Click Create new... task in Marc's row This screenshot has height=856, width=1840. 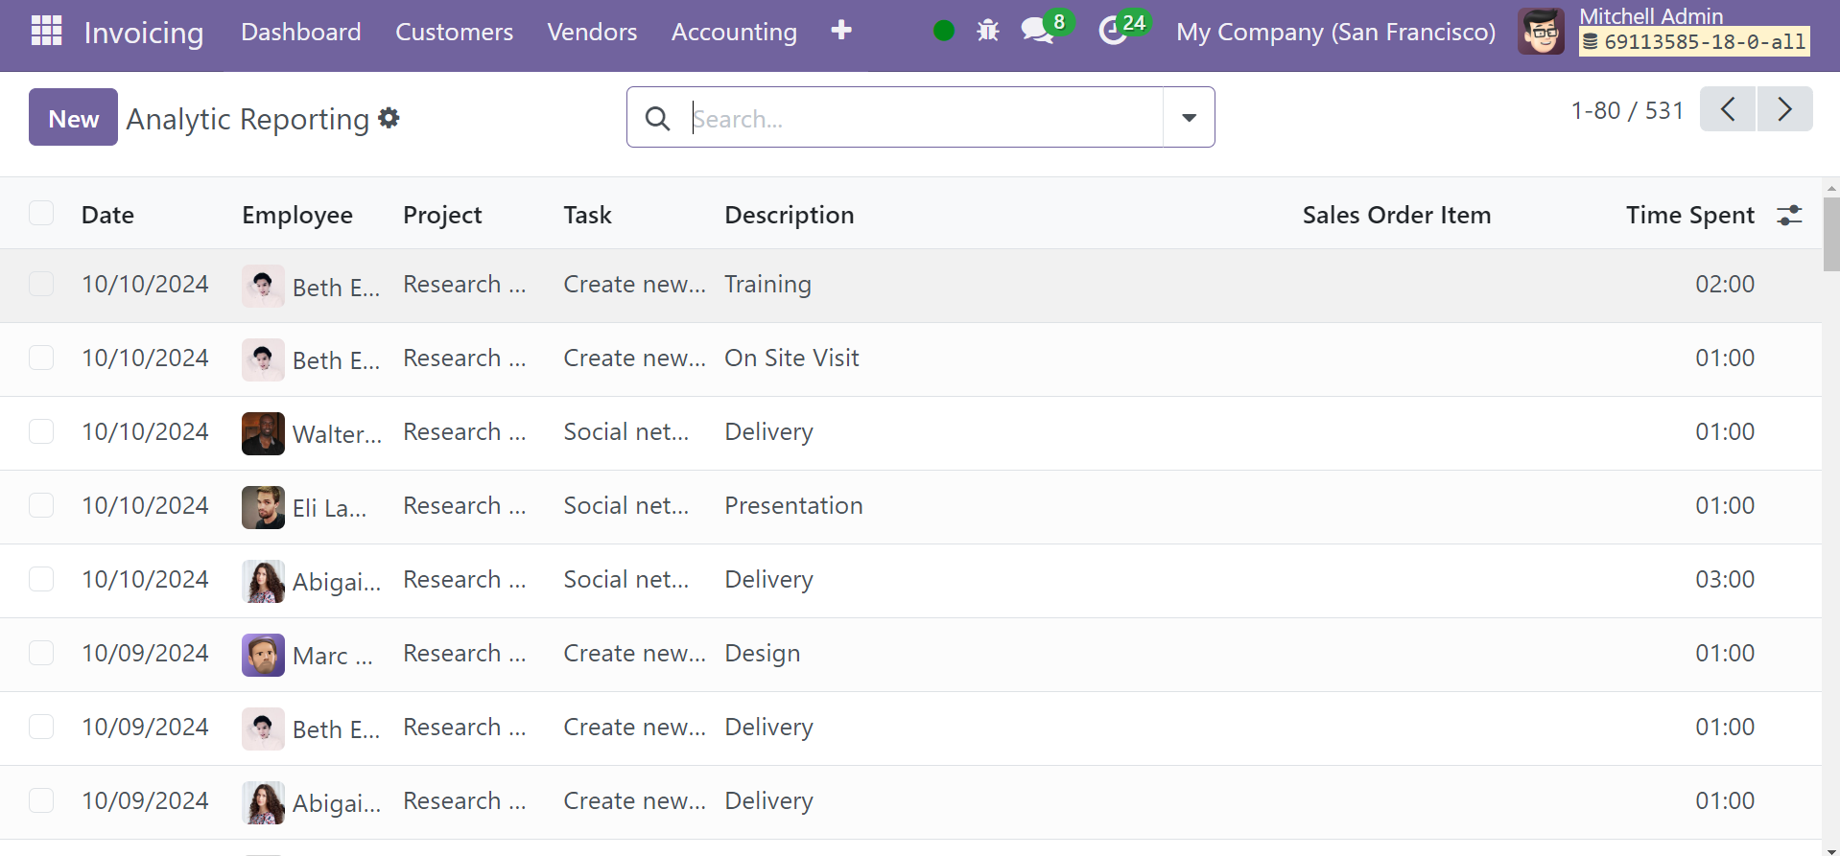pos(634,653)
